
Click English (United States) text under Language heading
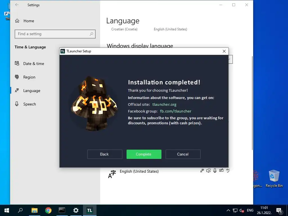click(x=170, y=29)
